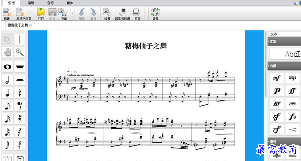Open the Settings (设置) icon
Screen dimensions: 301x161
coord(107,12)
